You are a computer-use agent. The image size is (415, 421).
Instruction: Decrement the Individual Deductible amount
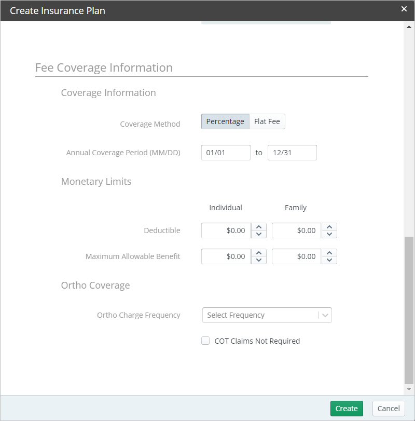[259, 234]
